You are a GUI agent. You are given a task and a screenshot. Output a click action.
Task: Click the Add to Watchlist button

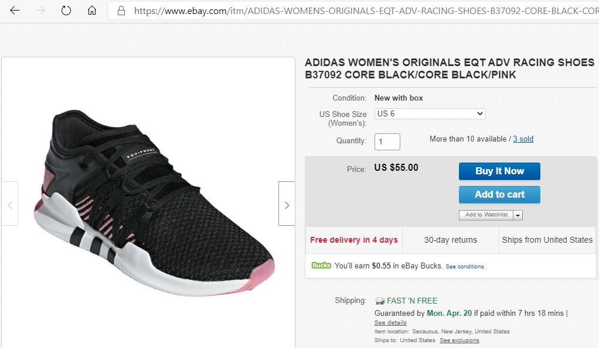[x=486, y=215]
